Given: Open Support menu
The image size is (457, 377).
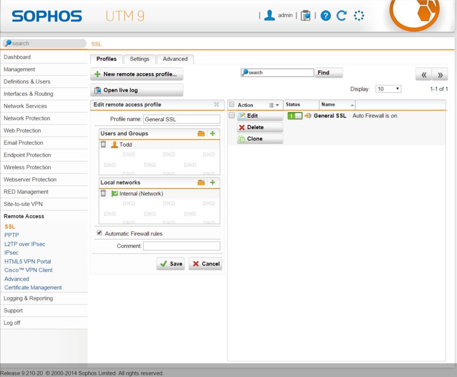Looking at the screenshot, I should coord(44,311).
